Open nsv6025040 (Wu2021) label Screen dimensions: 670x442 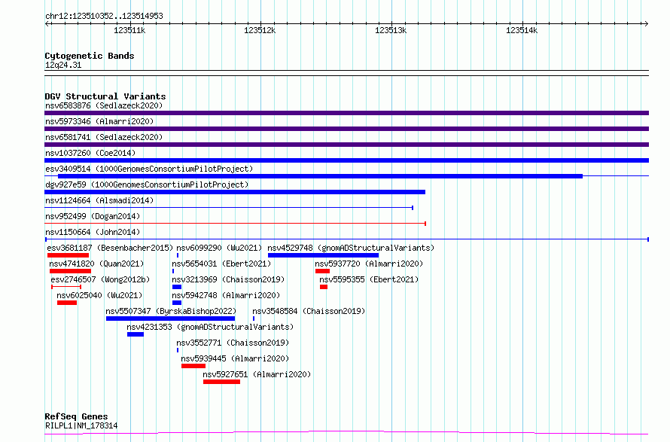tap(99, 295)
